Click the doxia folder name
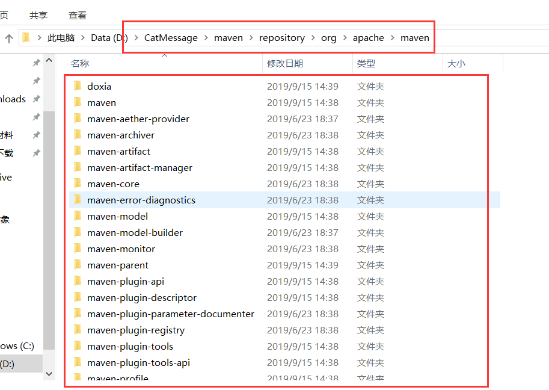This screenshot has width=549, height=390. [99, 86]
